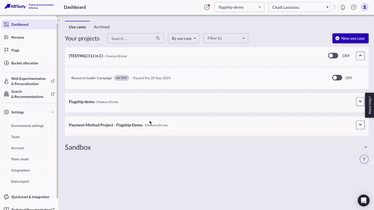This screenshot has width=374, height=210.
Task: Click the scroll-to-top arrow icon
Action: [x=364, y=159]
